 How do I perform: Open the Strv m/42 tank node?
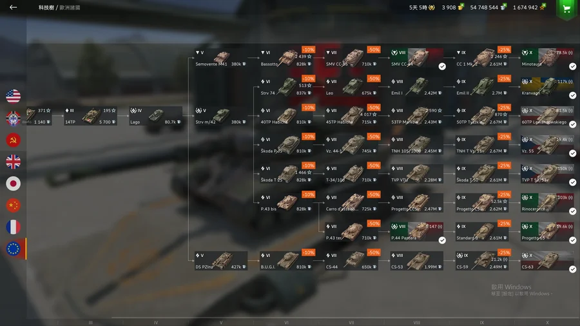click(221, 116)
